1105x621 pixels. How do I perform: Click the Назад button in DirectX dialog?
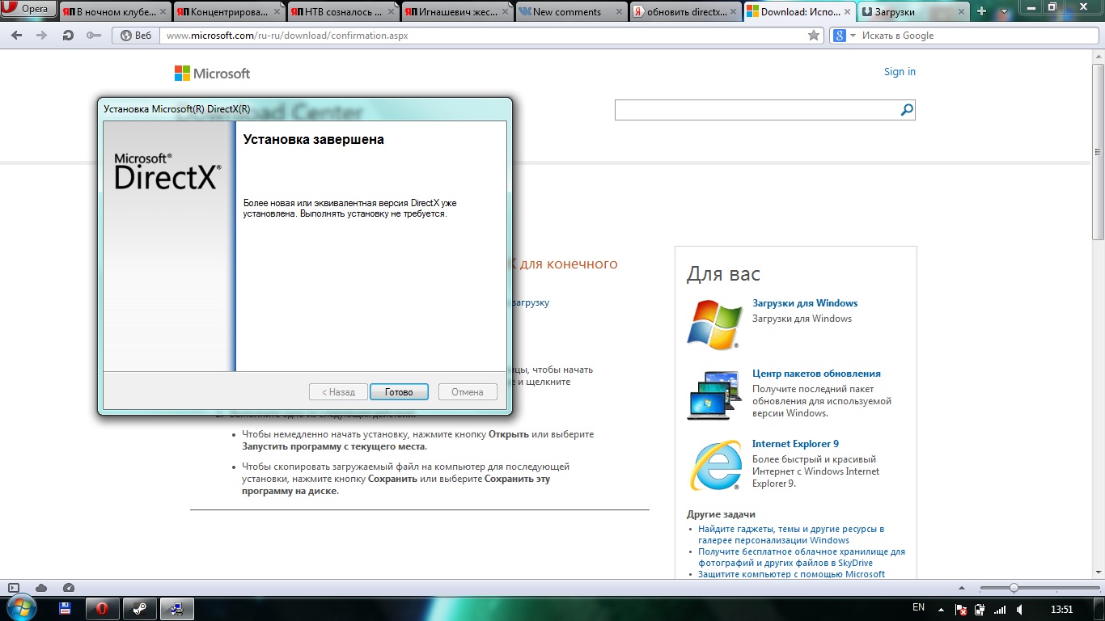click(338, 392)
